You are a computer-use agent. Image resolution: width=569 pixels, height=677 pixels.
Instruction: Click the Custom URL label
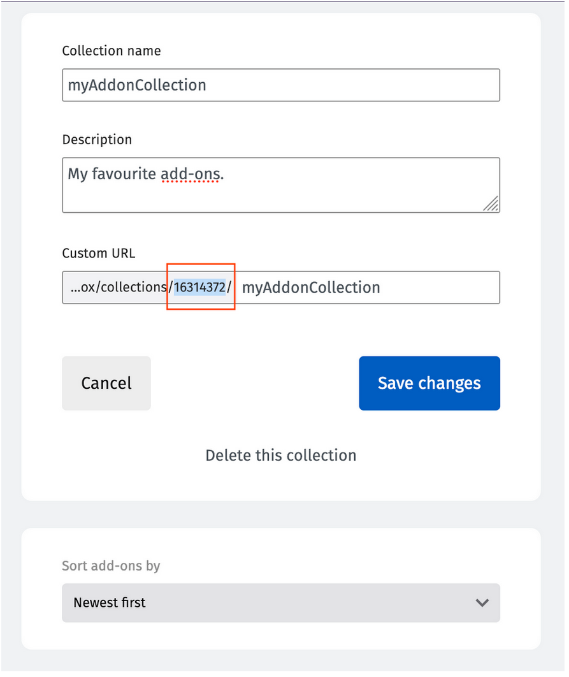(99, 253)
